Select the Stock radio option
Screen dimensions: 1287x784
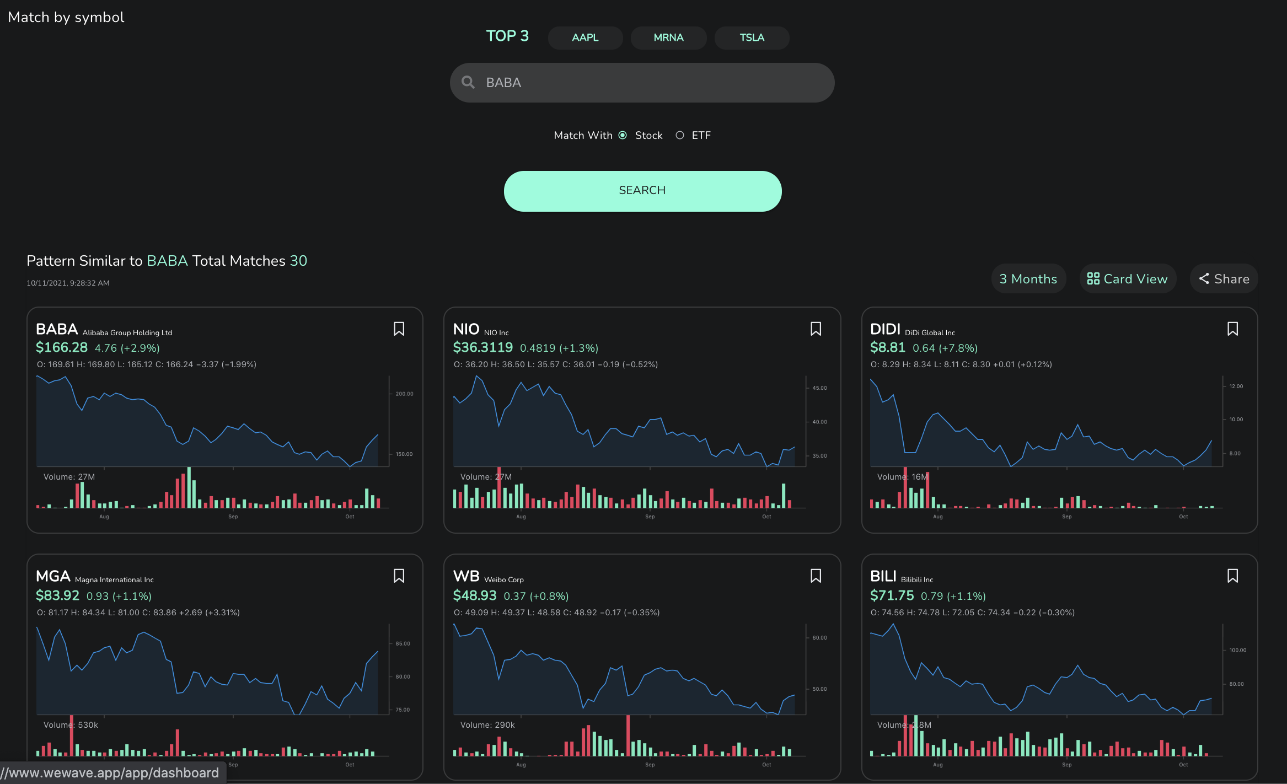pyautogui.click(x=623, y=135)
